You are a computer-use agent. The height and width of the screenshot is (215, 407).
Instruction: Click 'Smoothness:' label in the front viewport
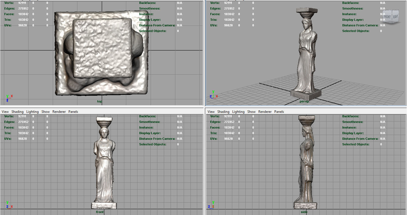tap(150, 122)
